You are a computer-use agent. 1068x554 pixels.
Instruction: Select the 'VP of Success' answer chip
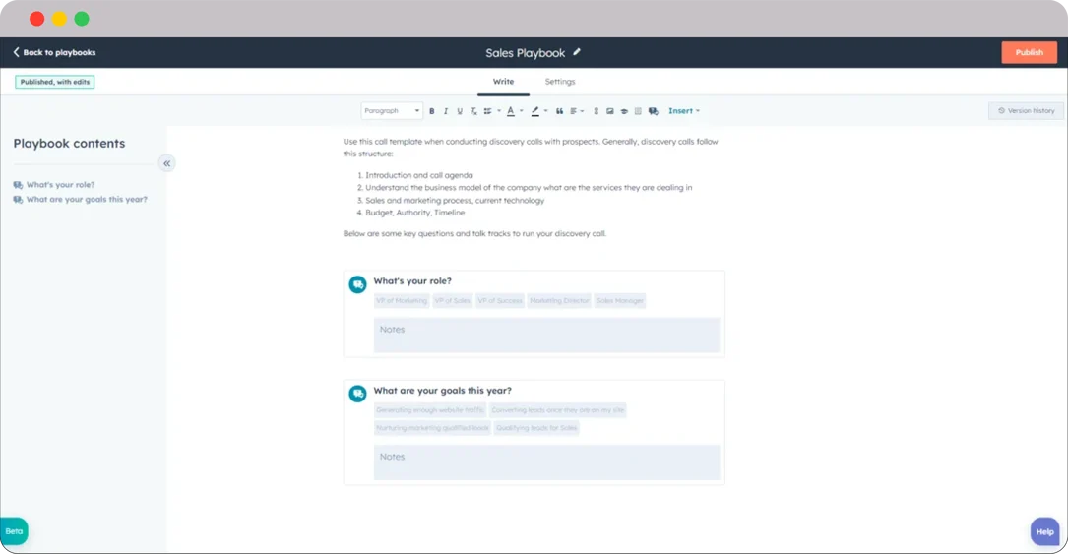[x=500, y=301]
